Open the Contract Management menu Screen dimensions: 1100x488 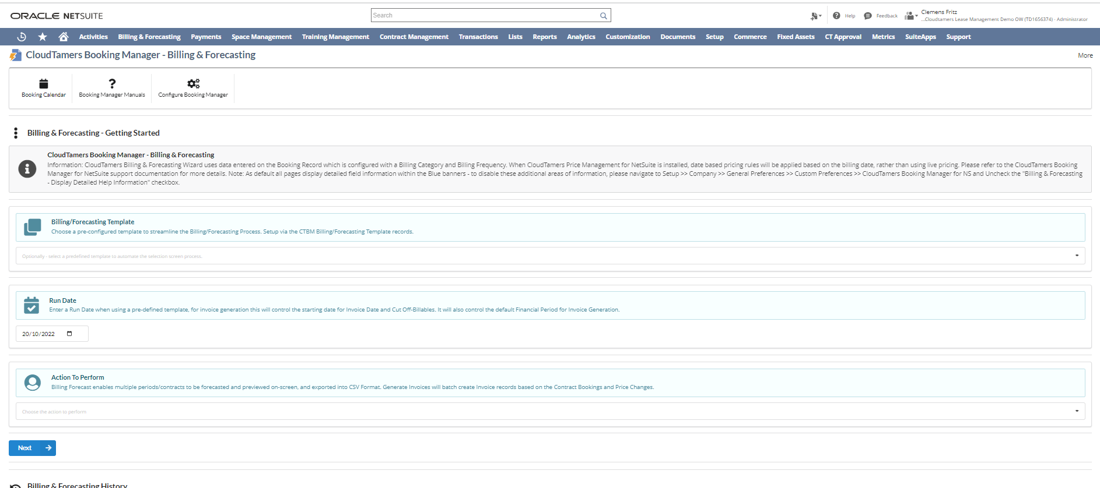414,37
